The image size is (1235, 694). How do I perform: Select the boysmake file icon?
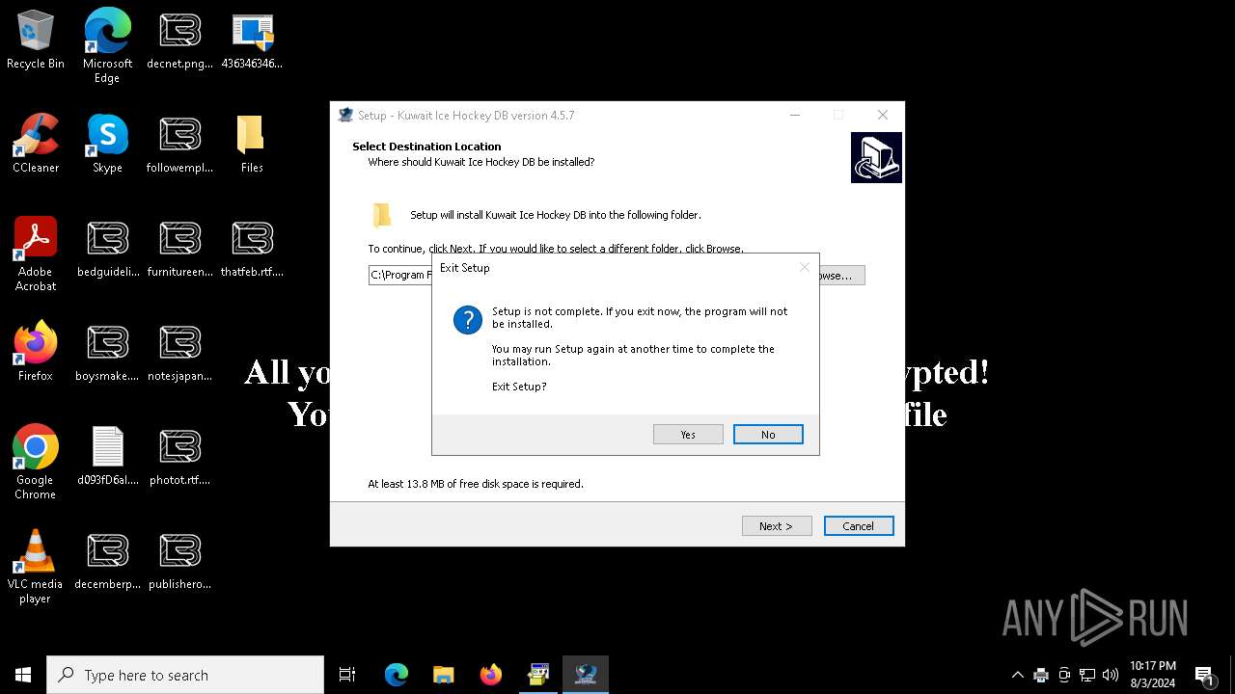click(107, 353)
